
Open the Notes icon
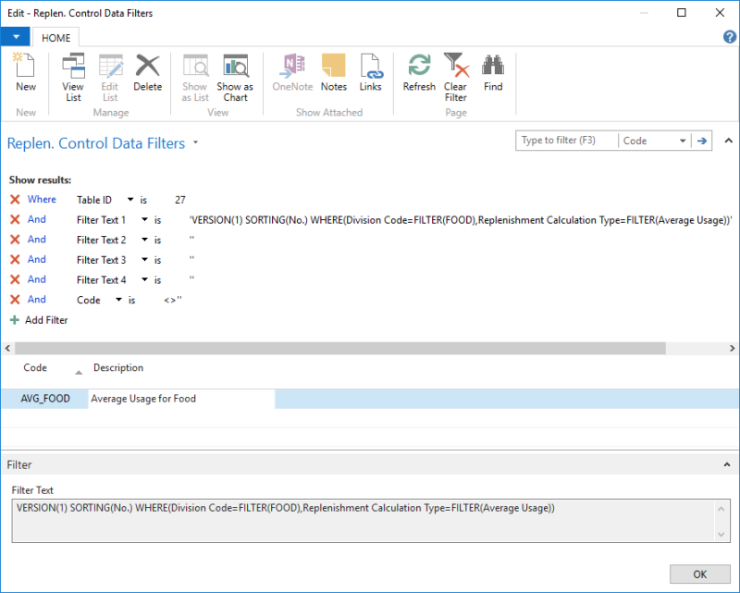tap(334, 65)
